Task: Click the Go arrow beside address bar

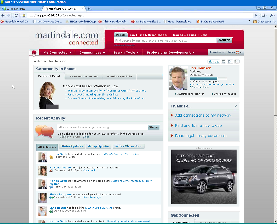Action: pos(256,15)
